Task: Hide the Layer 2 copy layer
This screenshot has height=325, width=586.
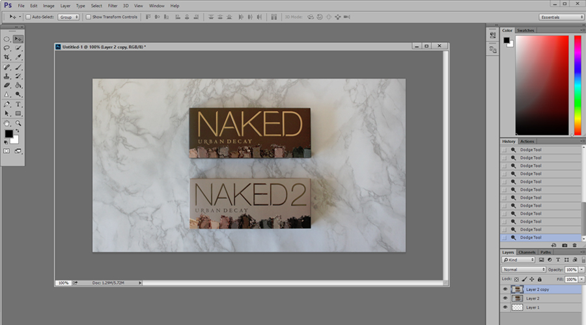Action: point(505,289)
